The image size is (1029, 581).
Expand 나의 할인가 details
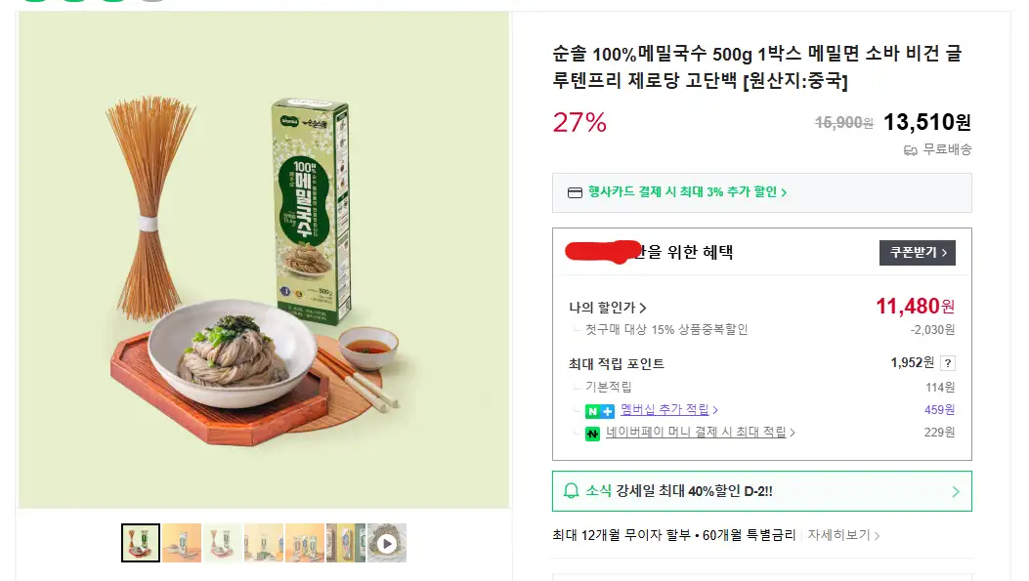coord(608,308)
